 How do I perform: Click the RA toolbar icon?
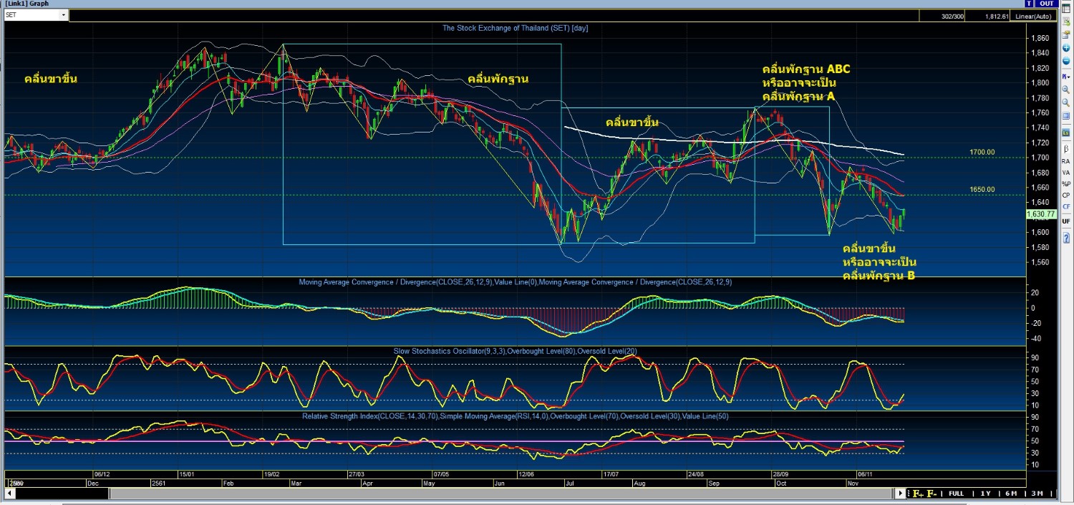point(1065,161)
